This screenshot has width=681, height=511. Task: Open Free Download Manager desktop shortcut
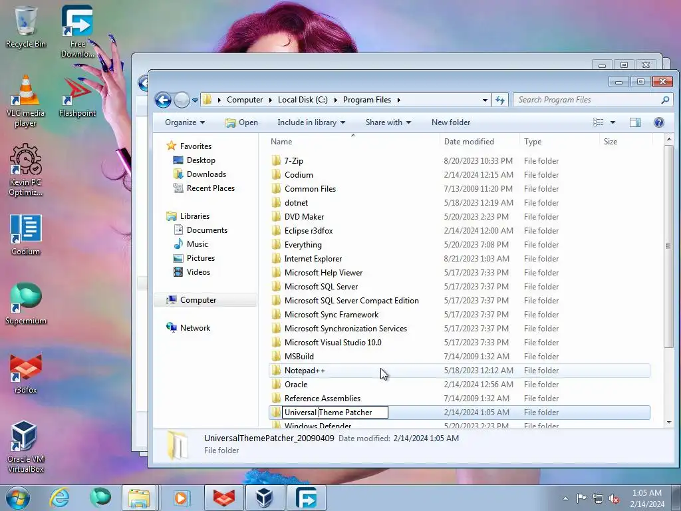(x=77, y=31)
